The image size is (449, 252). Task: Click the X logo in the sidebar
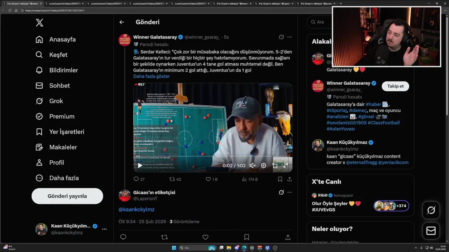pyautogui.click(x=40, y=23)
